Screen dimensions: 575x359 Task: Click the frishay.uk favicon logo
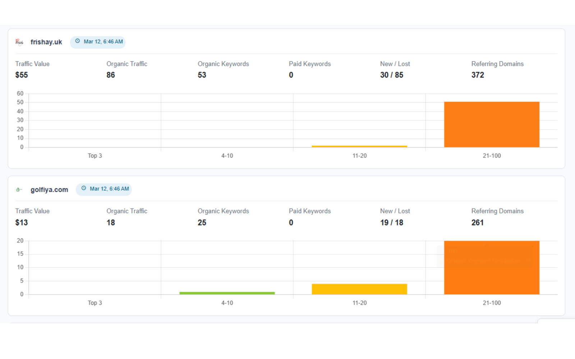click(19, 42)
